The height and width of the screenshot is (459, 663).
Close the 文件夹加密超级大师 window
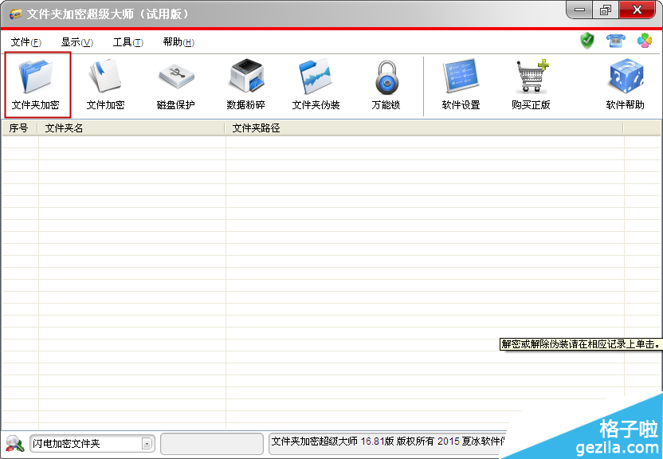[637, 10]
